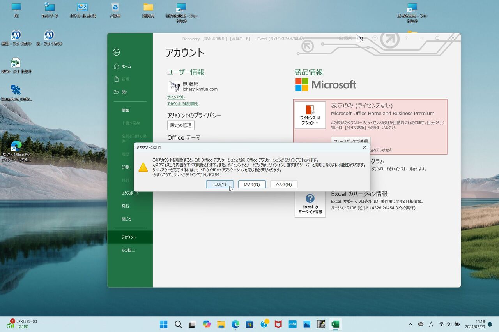
Task: Open the notification bell in the taskbar
Action: point(490,325)
